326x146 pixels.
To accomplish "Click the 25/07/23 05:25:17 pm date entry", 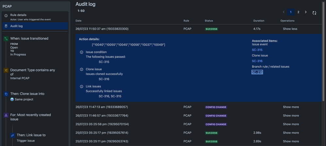I will (x=102, y=133).
